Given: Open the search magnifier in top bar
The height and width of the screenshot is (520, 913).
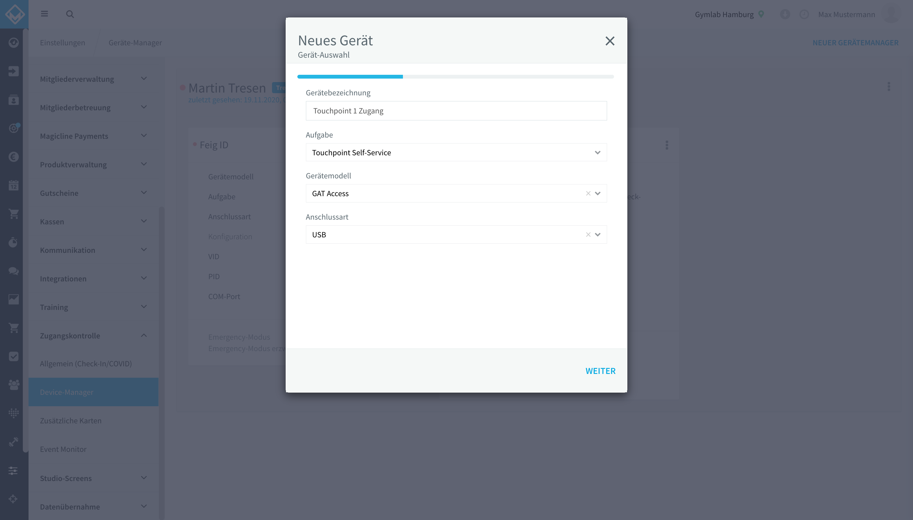Looking at the screenshot, I should (70, 14).
